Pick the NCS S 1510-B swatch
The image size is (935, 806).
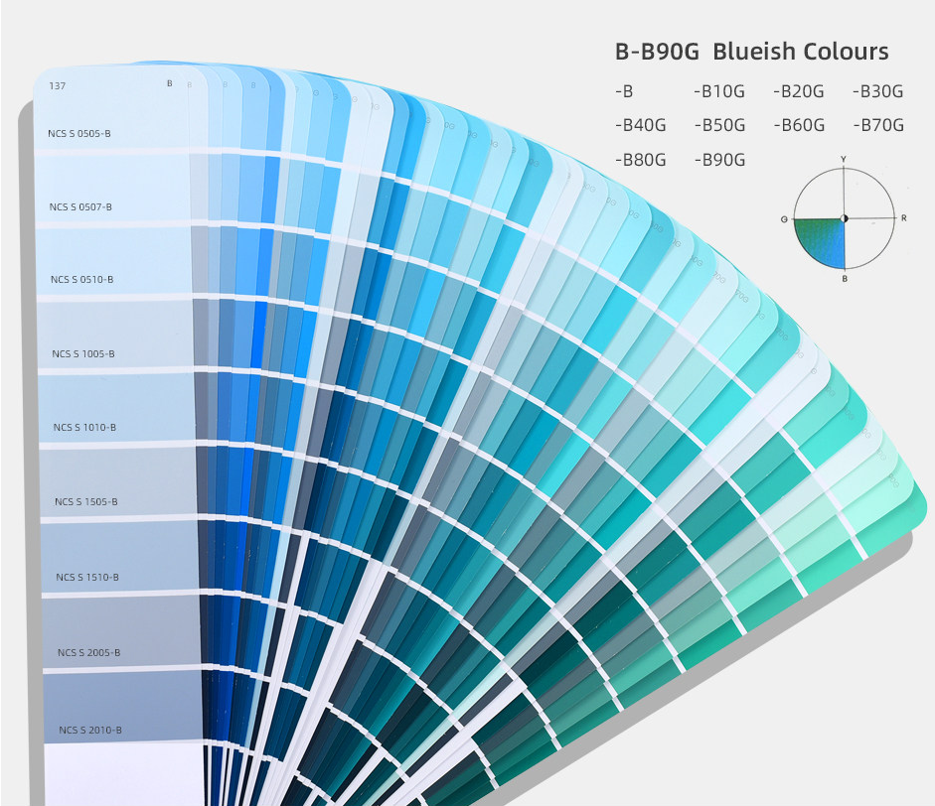[120, 558]
